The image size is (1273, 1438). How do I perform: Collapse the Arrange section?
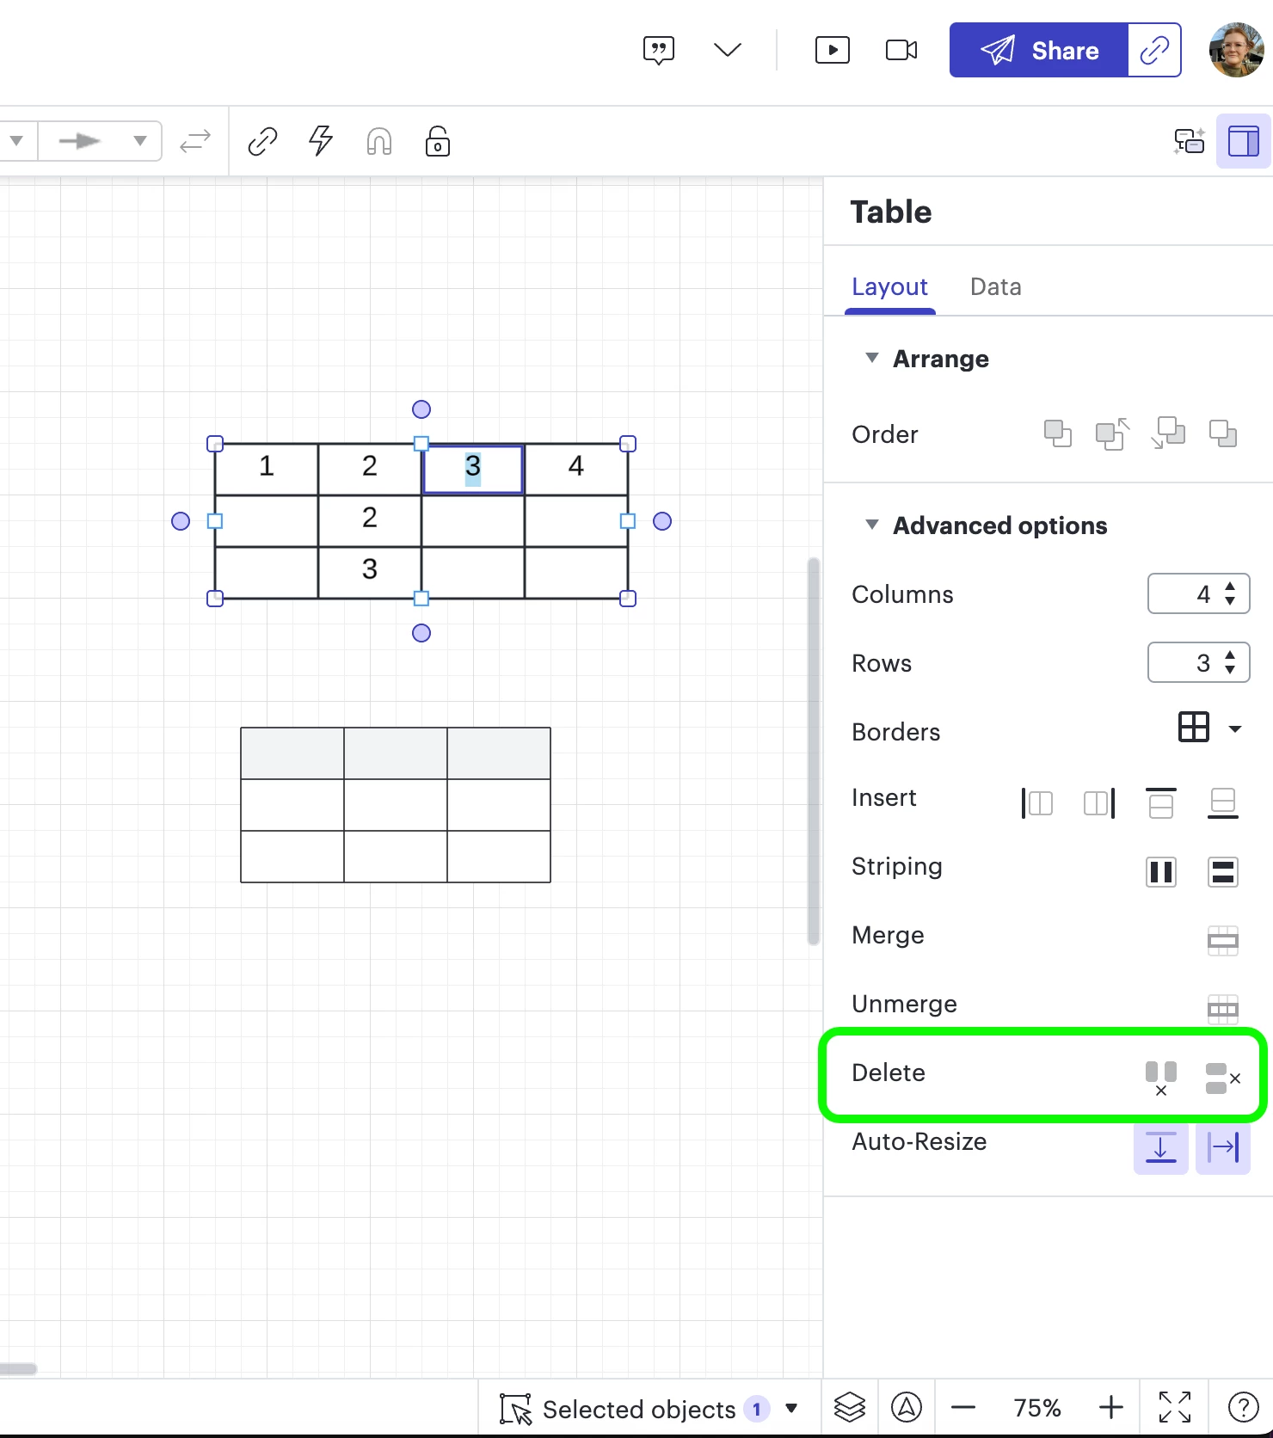[x=872, y=358]
